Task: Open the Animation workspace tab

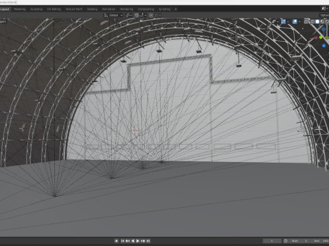Action: pyautogui.click(x=108, y=9)
